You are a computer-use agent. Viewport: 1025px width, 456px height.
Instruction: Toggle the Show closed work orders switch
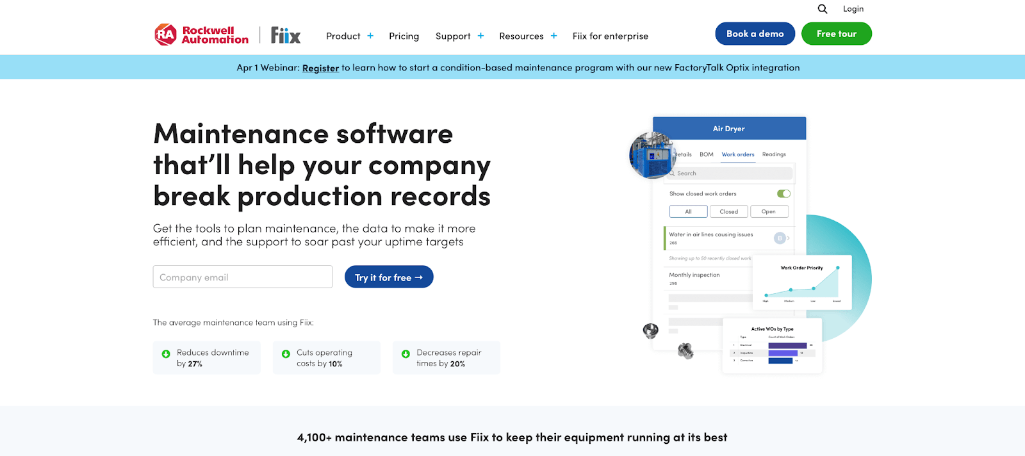(783, 193)
